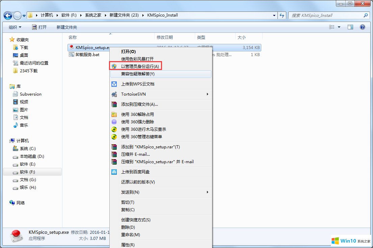Open the 组织 dropdown menu
This screenshot has height=248, width=373.
point(15,27)
